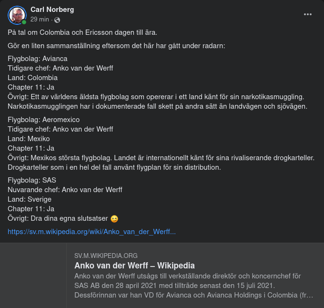
Task: Open Carl Norberg's profile picture
Action: (17, 15)
